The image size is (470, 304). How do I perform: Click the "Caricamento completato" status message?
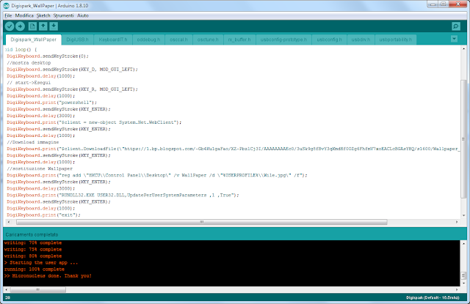pos(32,234)
